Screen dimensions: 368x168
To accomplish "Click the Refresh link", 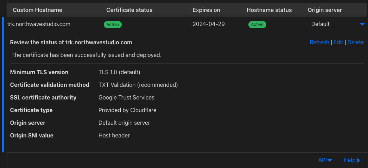I will click(x=319, y=43).
